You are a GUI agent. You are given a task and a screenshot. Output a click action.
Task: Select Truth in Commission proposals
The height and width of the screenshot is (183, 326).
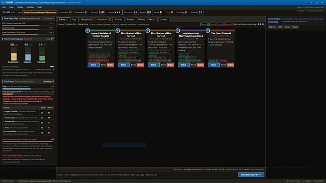(280, 27)
